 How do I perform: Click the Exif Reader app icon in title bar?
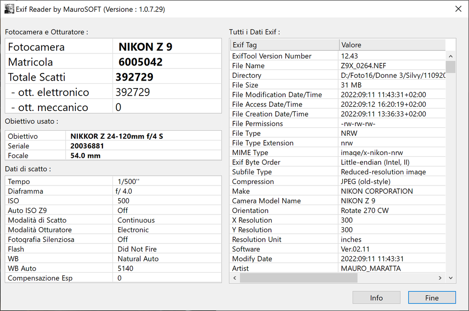tap(9, 9)
